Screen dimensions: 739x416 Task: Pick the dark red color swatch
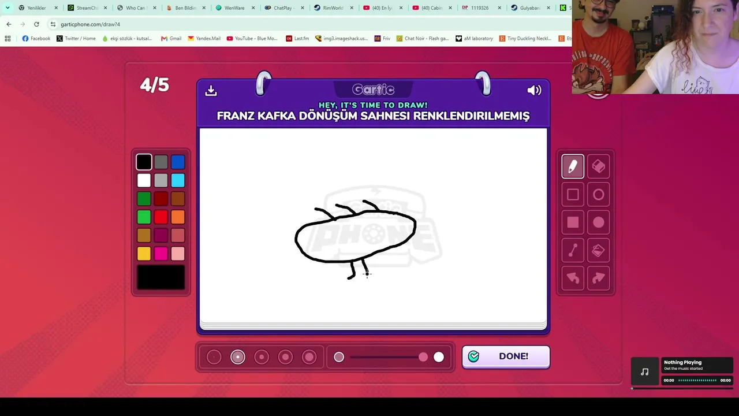pyautogui.click(x=161, y=199)
